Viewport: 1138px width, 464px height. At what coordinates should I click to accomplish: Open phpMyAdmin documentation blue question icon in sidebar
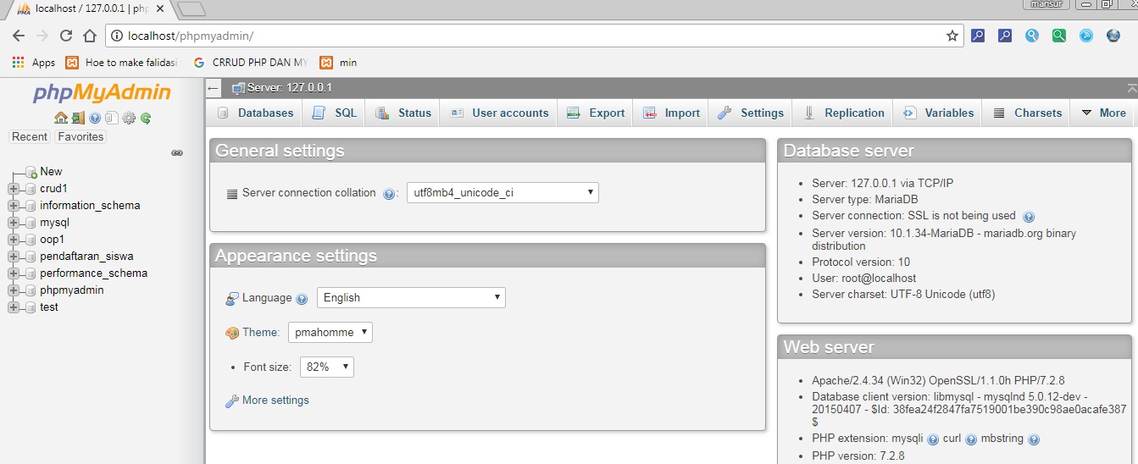tap(95, 119)
